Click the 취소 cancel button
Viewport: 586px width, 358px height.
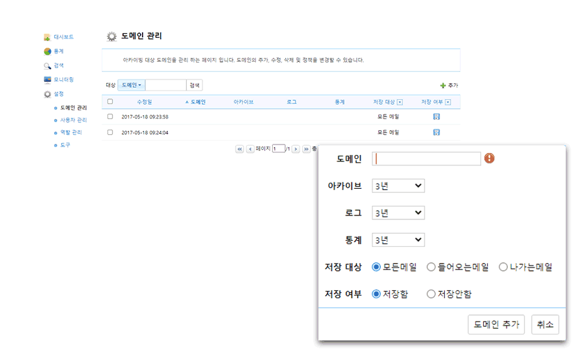(544, 325)
